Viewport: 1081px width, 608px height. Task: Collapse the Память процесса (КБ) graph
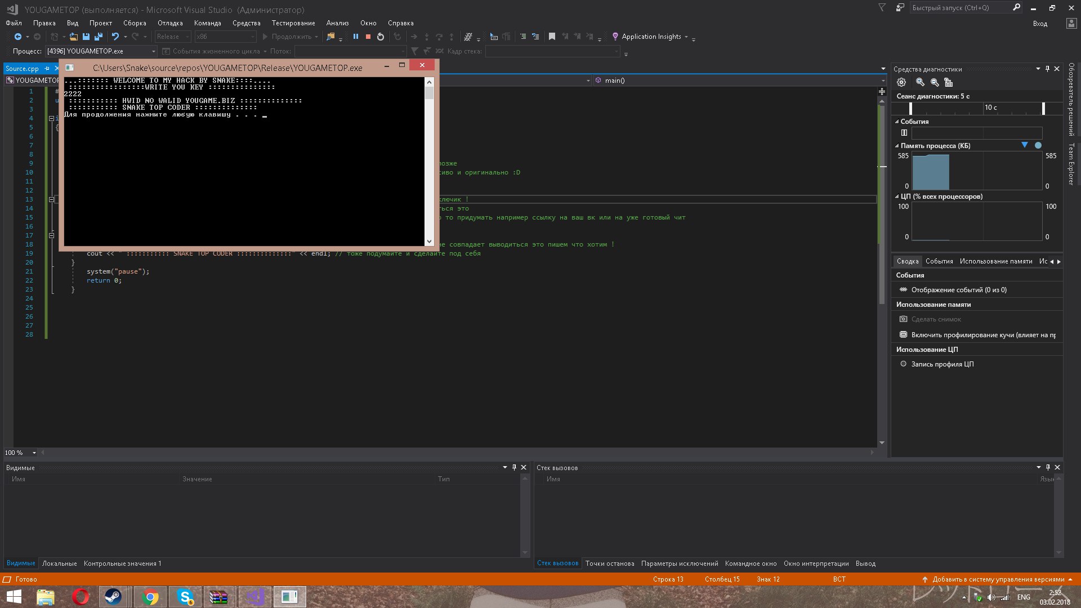[x=897, y=146]
